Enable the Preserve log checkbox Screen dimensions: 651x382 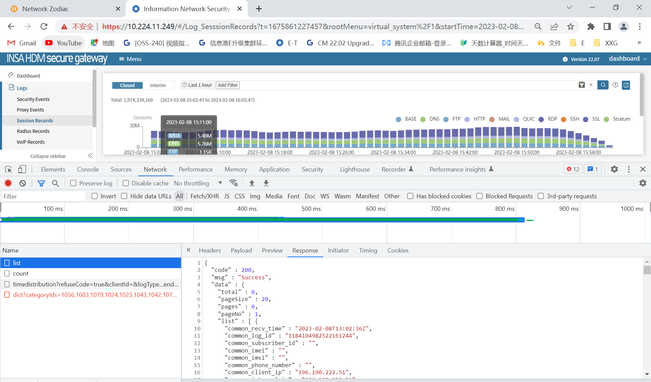pyautogui.click(x=73, y=183)
